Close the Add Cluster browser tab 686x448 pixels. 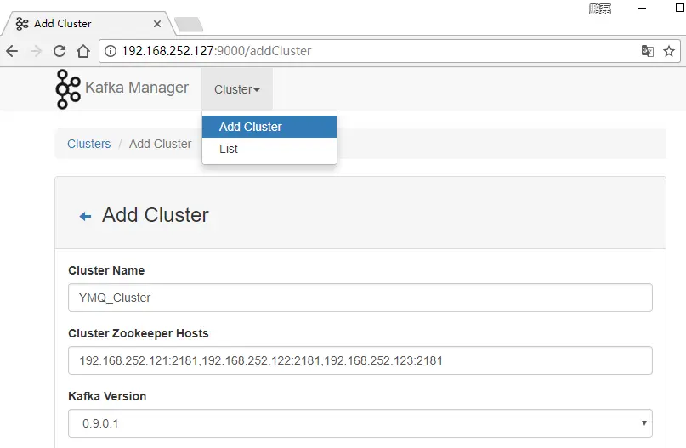(157, 24)
